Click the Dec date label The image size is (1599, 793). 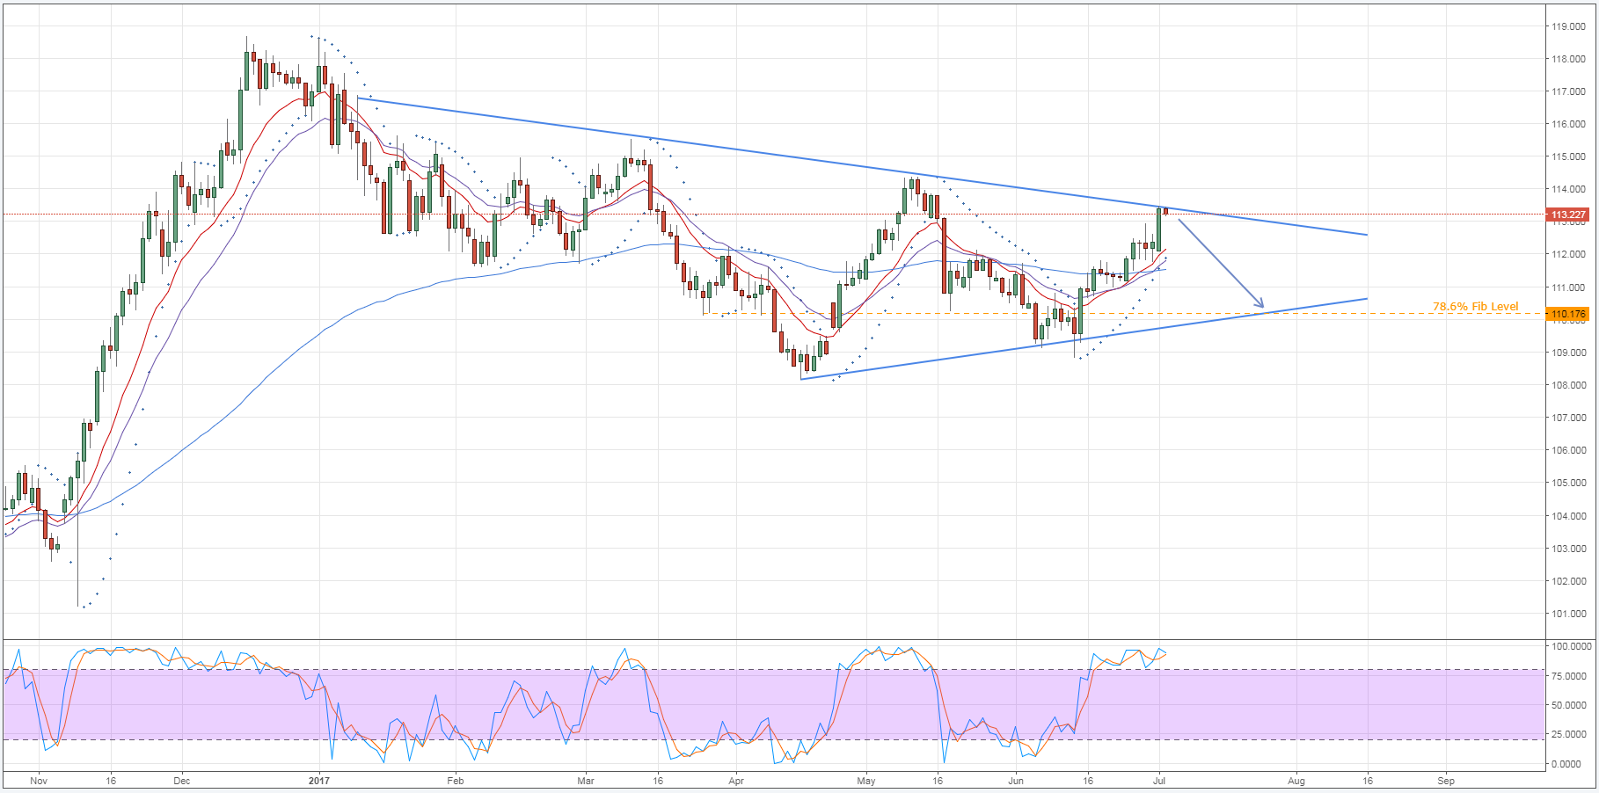coord(182,780)
